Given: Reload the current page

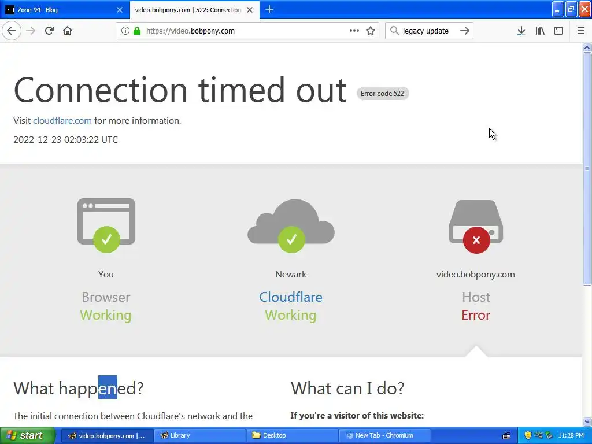Looking at the screenshot, I should pyautogui.click(x=49, y=31).
